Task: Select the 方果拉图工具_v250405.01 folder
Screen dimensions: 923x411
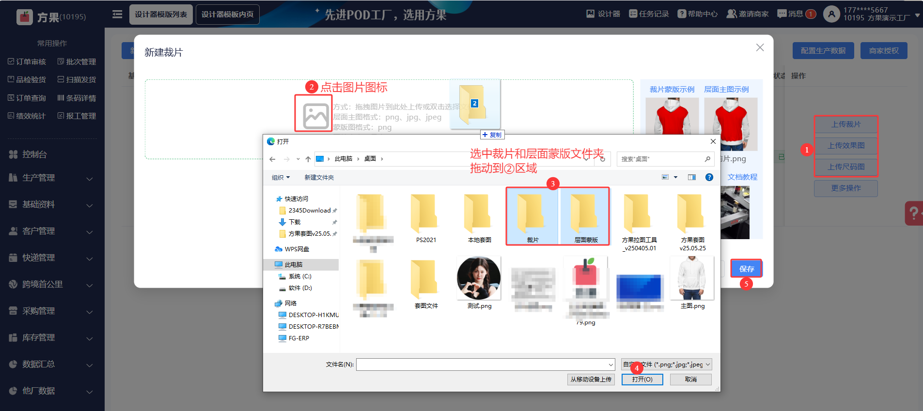Action: (639, 222)
